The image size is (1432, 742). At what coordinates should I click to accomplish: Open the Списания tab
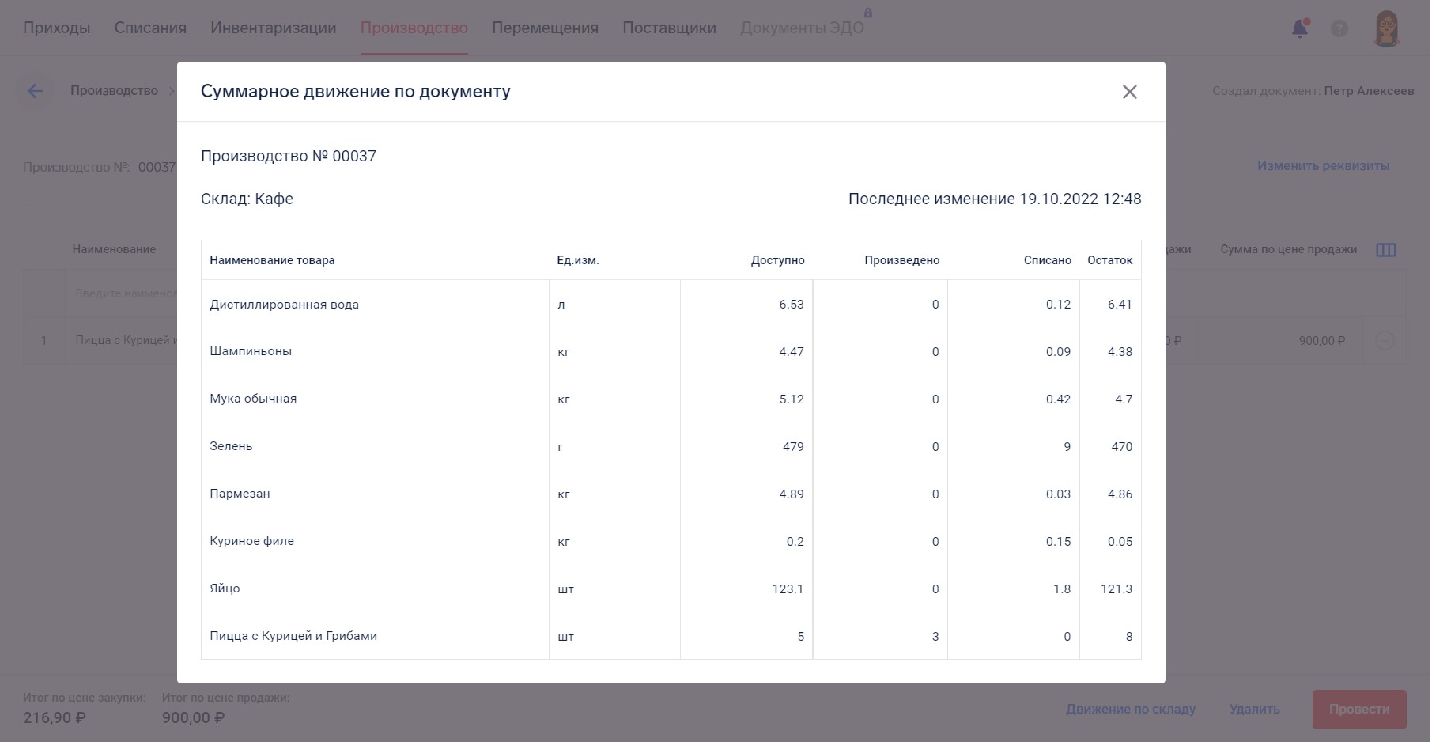click(x=150, y=28)
